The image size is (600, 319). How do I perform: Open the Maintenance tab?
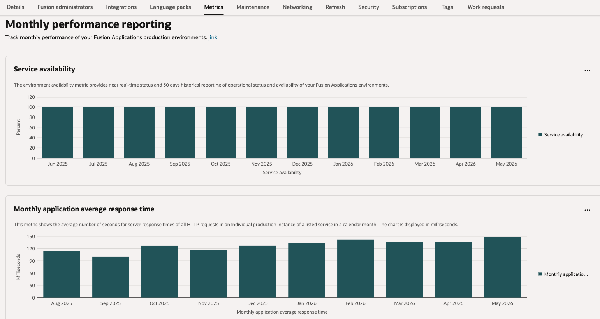click(253, 7)
